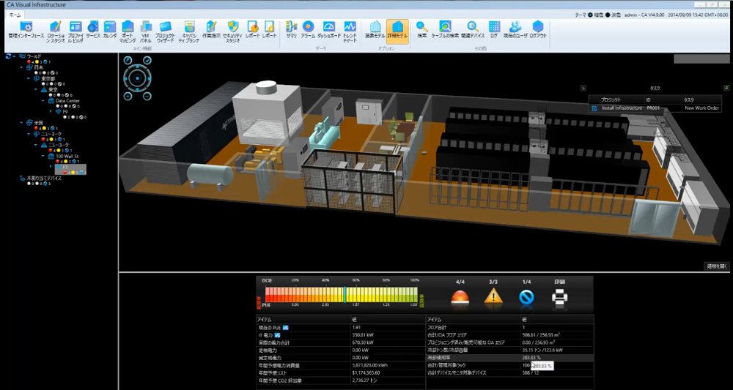
Task: Expand the selected F1 floor node
Action: (x=51, y=167)
